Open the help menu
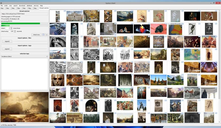The height and width of the screenshot is (128, 221). 41,6
